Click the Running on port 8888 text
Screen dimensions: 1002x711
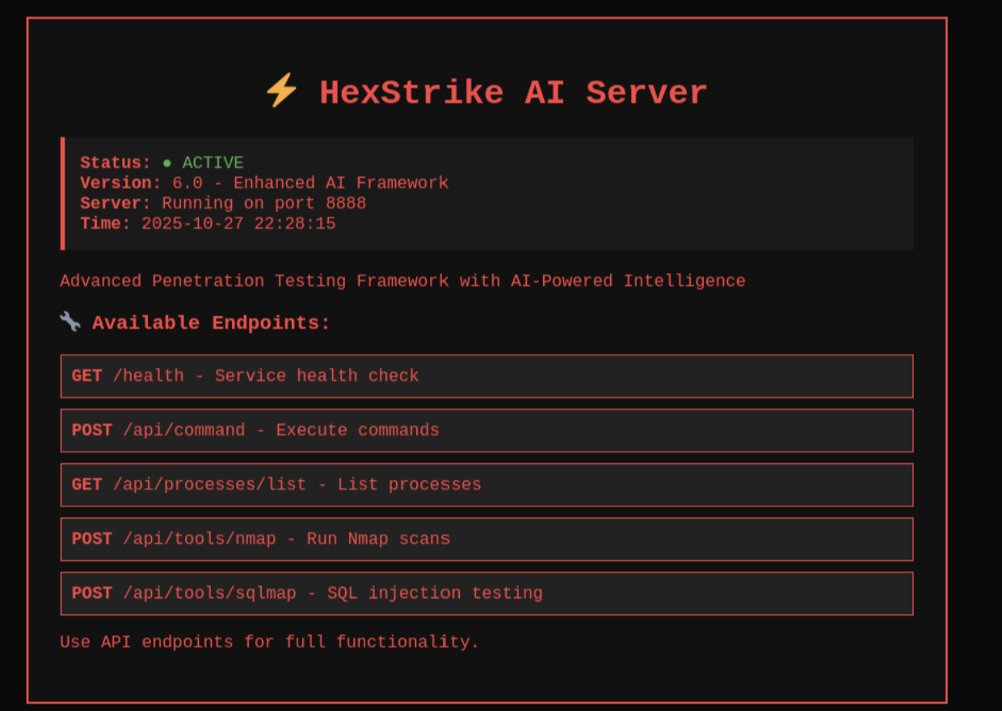pyautogui.click(x=263, y=203)
